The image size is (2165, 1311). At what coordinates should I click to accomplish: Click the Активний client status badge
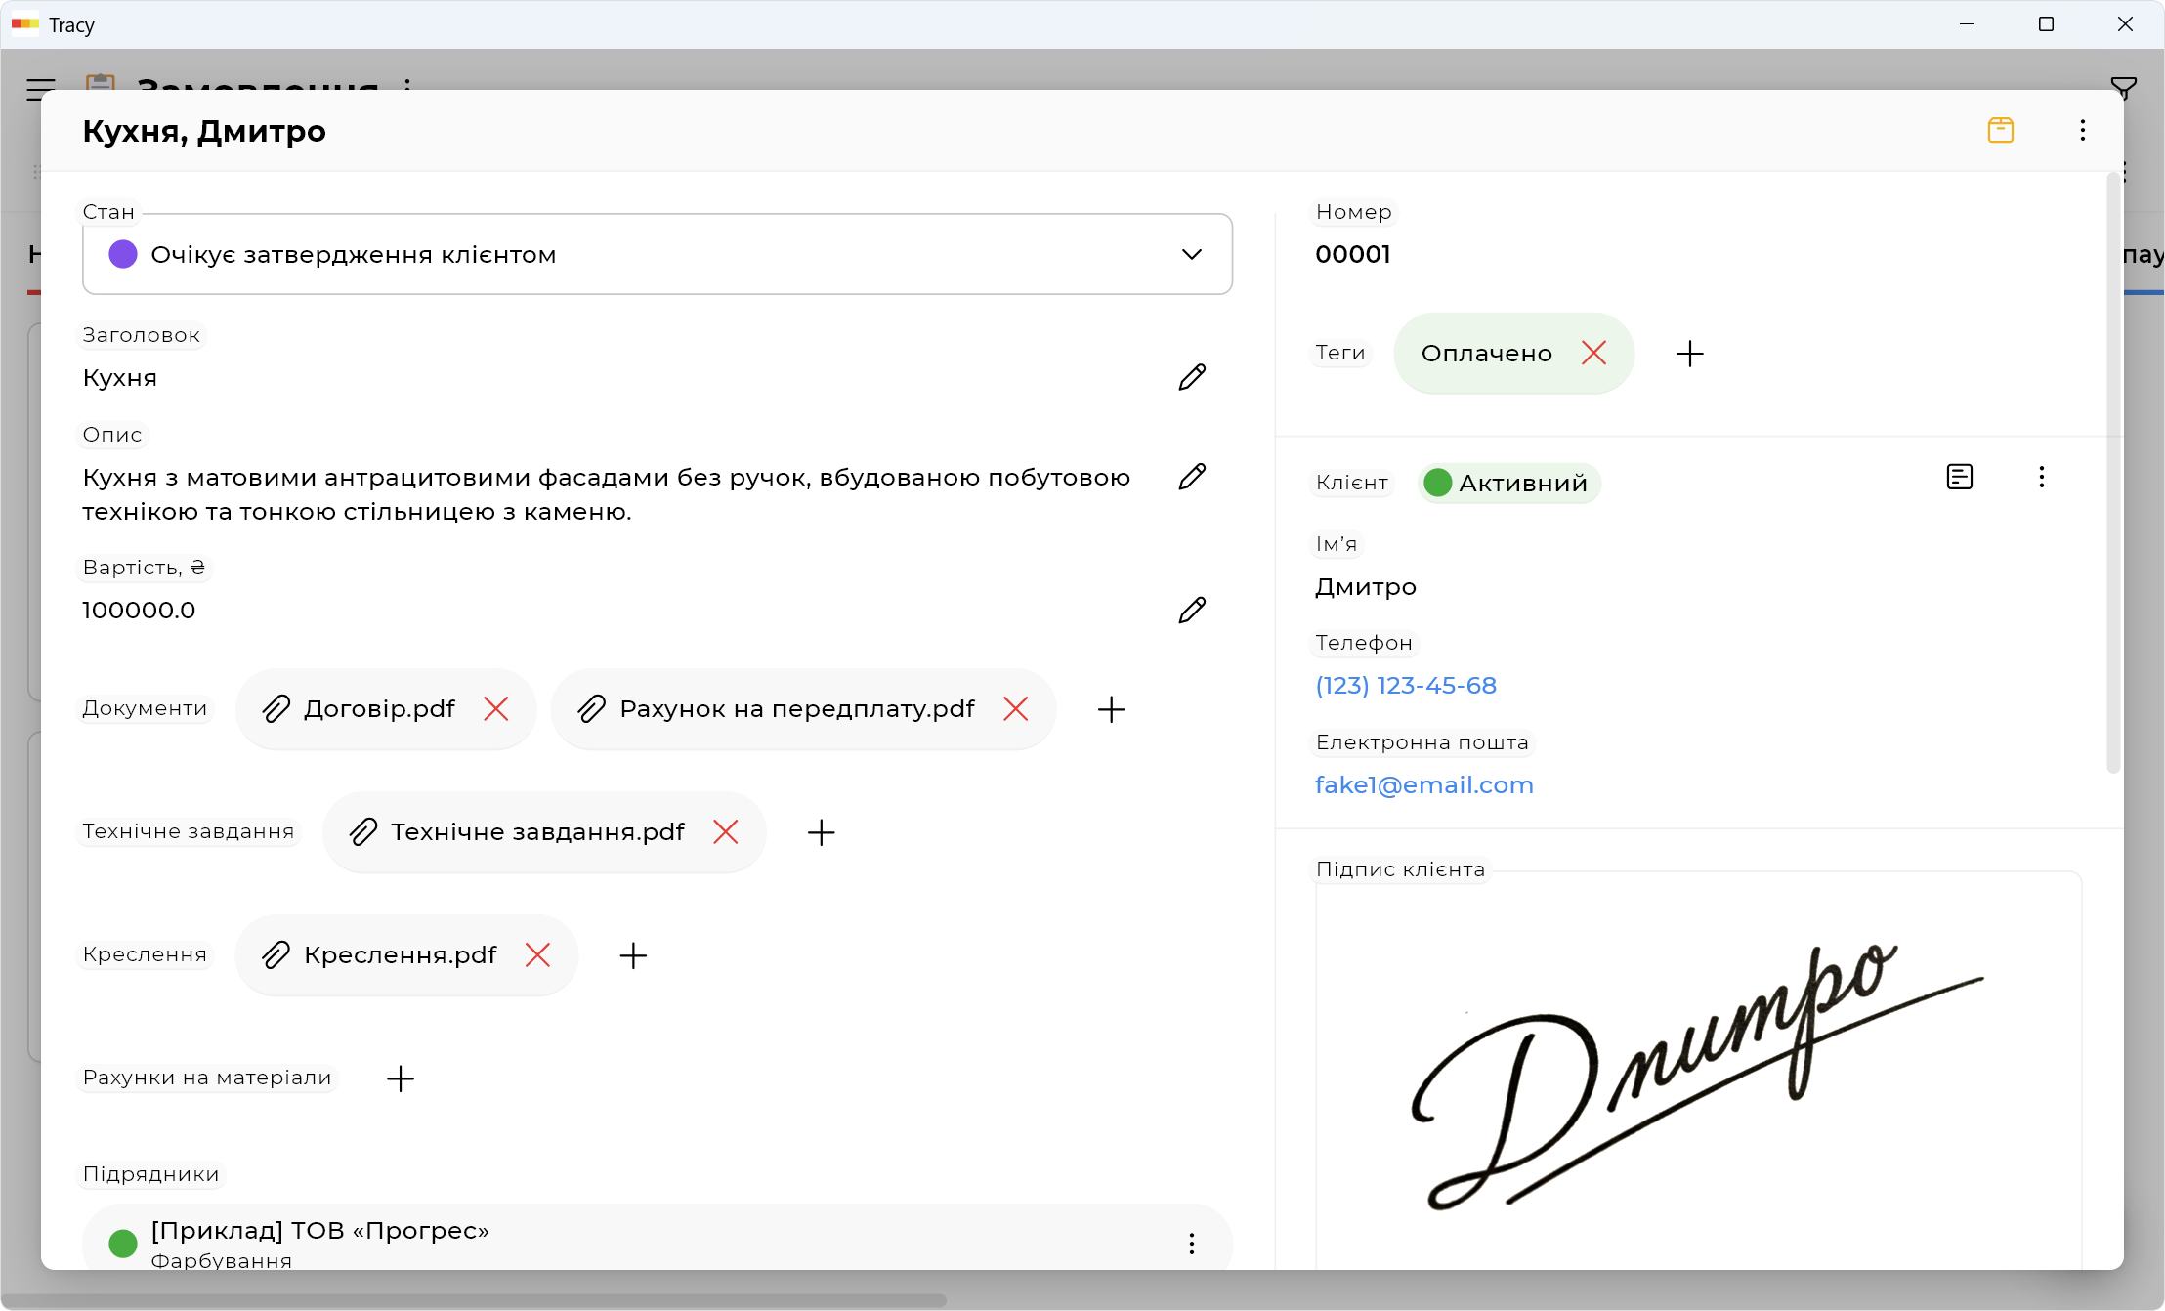[1507, 483]
